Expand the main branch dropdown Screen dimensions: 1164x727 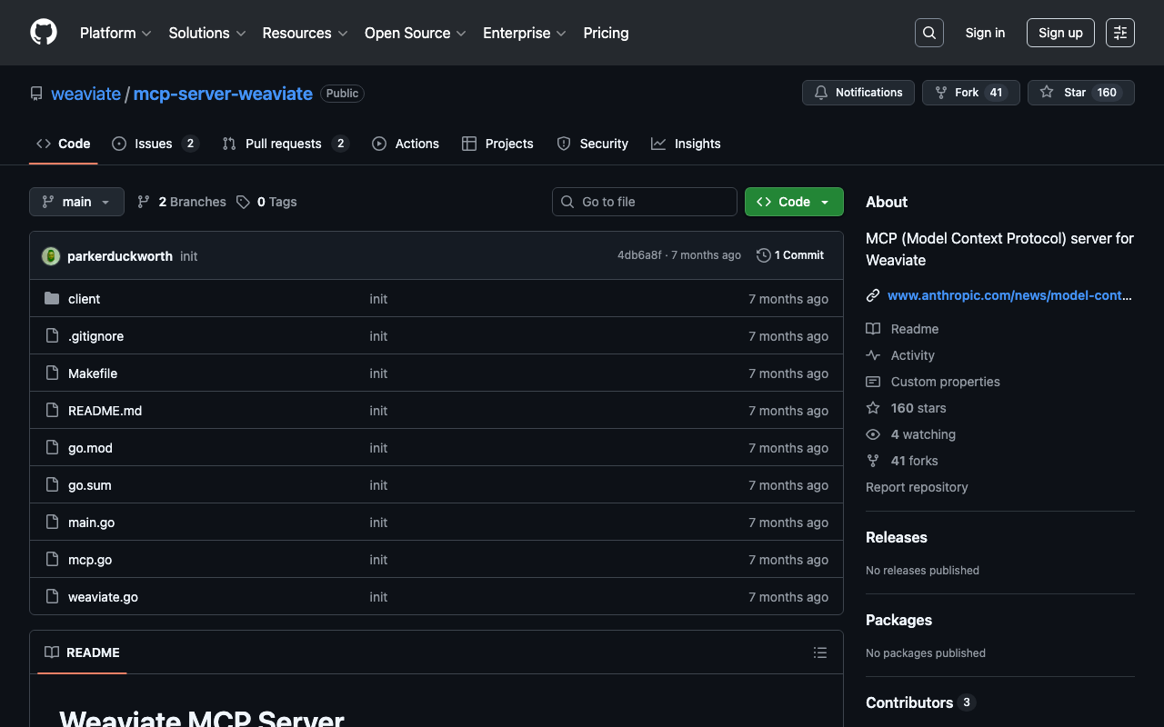coord(76,202)
